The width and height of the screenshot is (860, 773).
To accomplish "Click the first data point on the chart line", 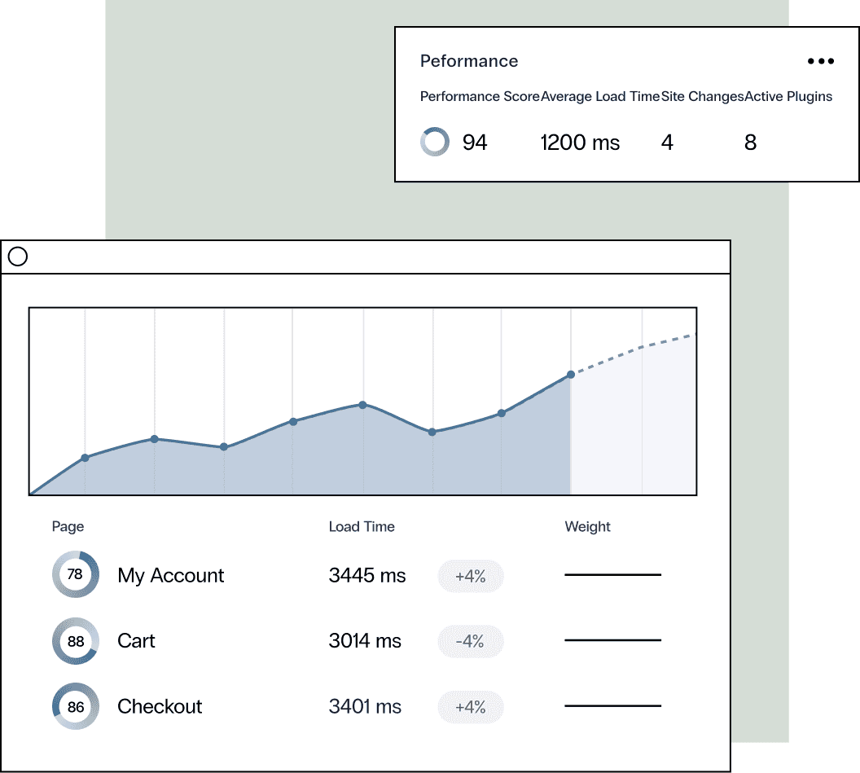I will click(85, 458).
